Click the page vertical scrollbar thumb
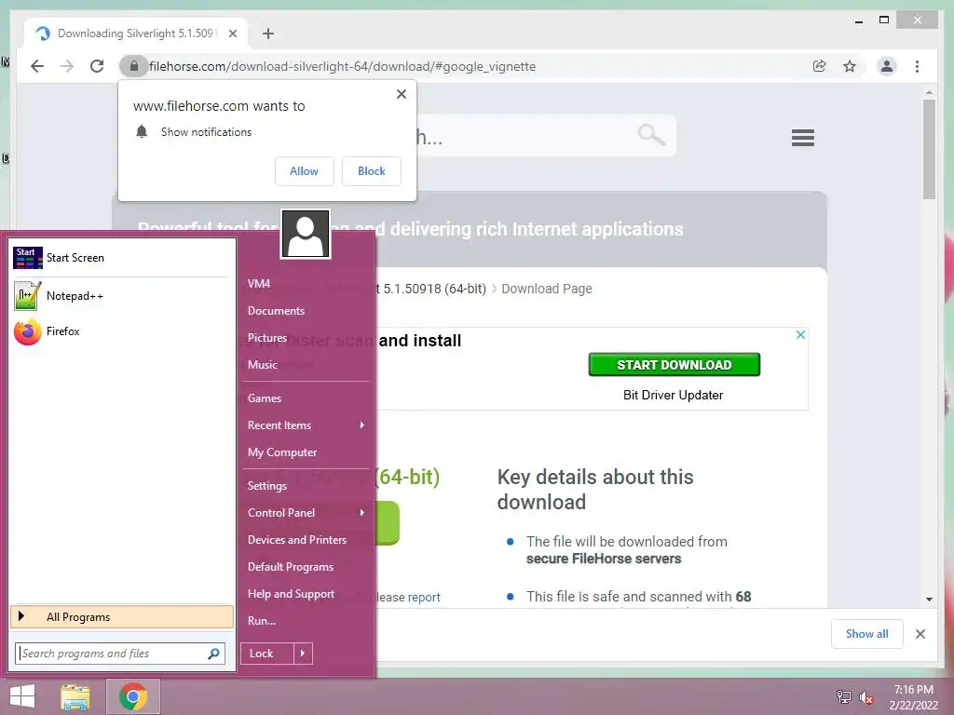This screenshot has width=954, height=715. pyautogui.click(x=929, y=149)
